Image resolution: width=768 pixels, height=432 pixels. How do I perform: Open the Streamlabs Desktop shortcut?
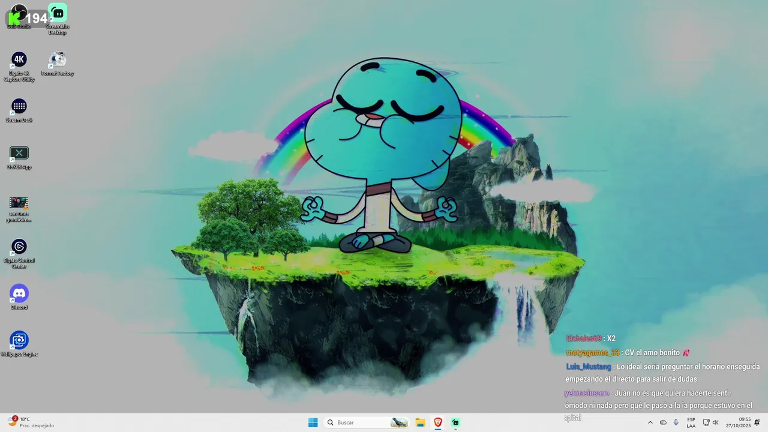(58, 19)
